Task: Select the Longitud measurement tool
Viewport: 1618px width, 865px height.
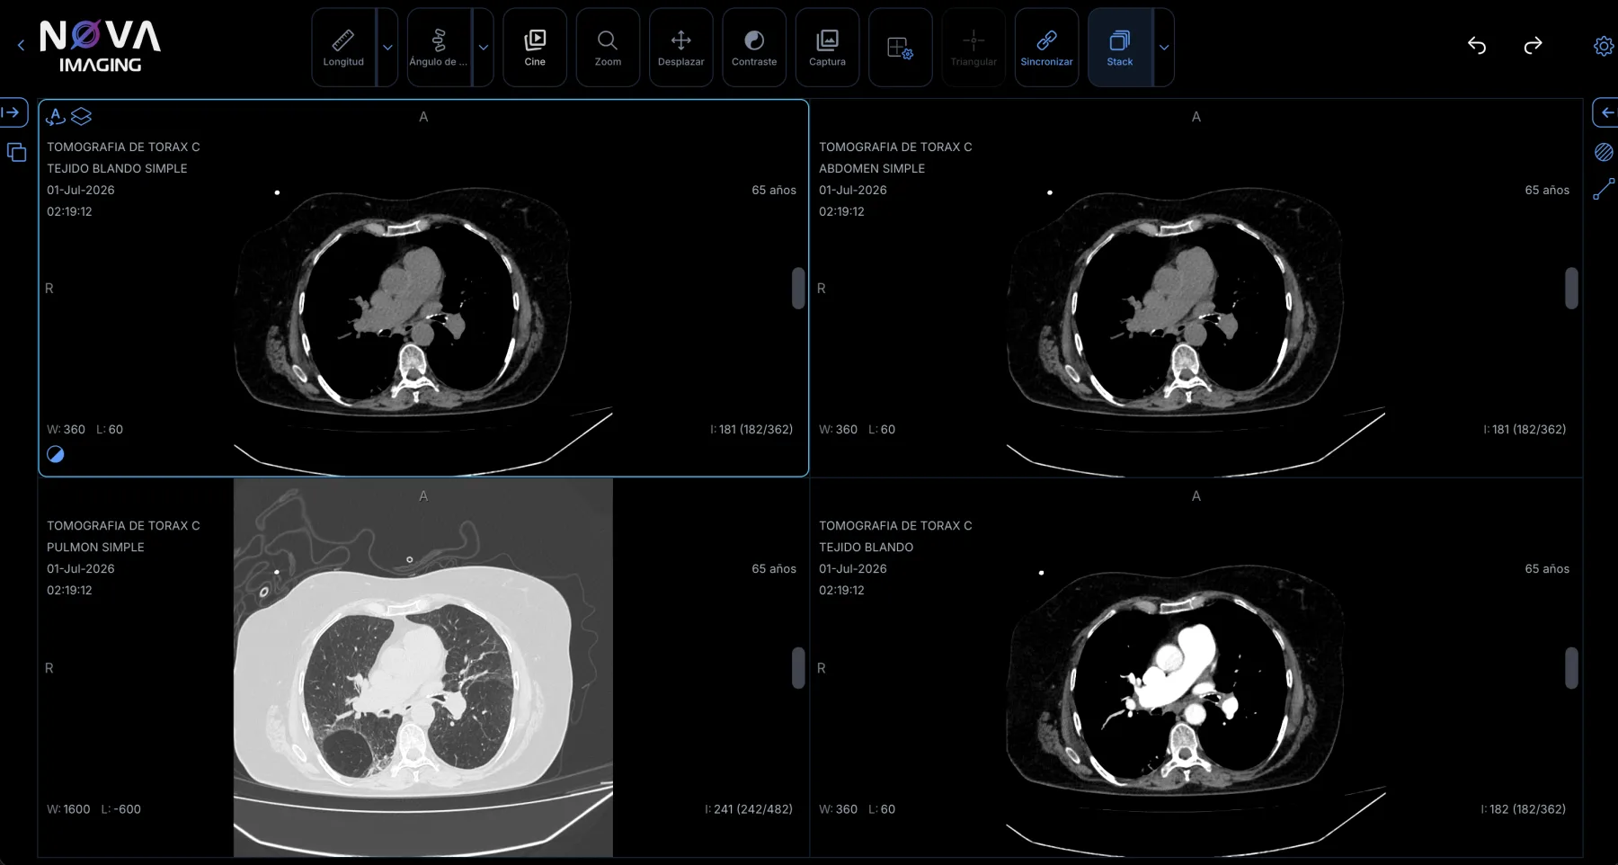Action: click(x=343, y=48)
